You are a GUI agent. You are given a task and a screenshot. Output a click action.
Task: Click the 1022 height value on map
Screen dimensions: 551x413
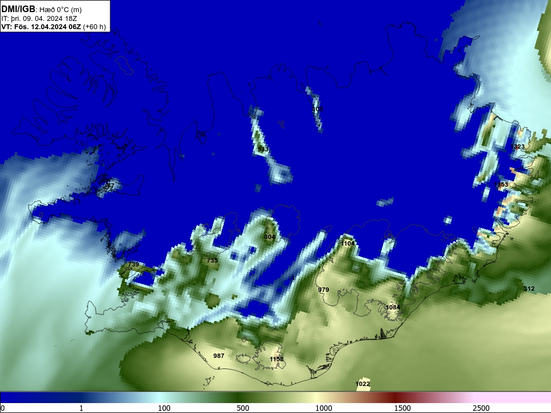(363, 384)
